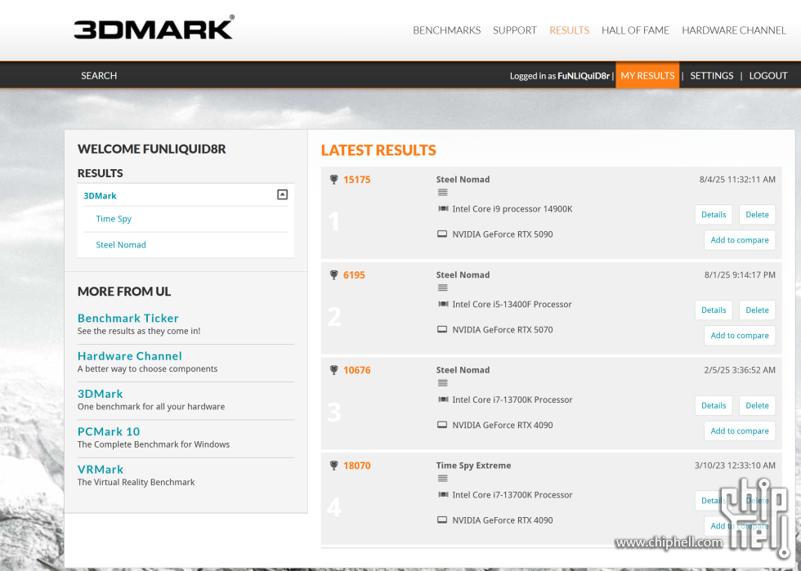Screen dimensions: 801x571
Task: Delete the 15175 Steel Nomad result
Action: coord(757,215)
